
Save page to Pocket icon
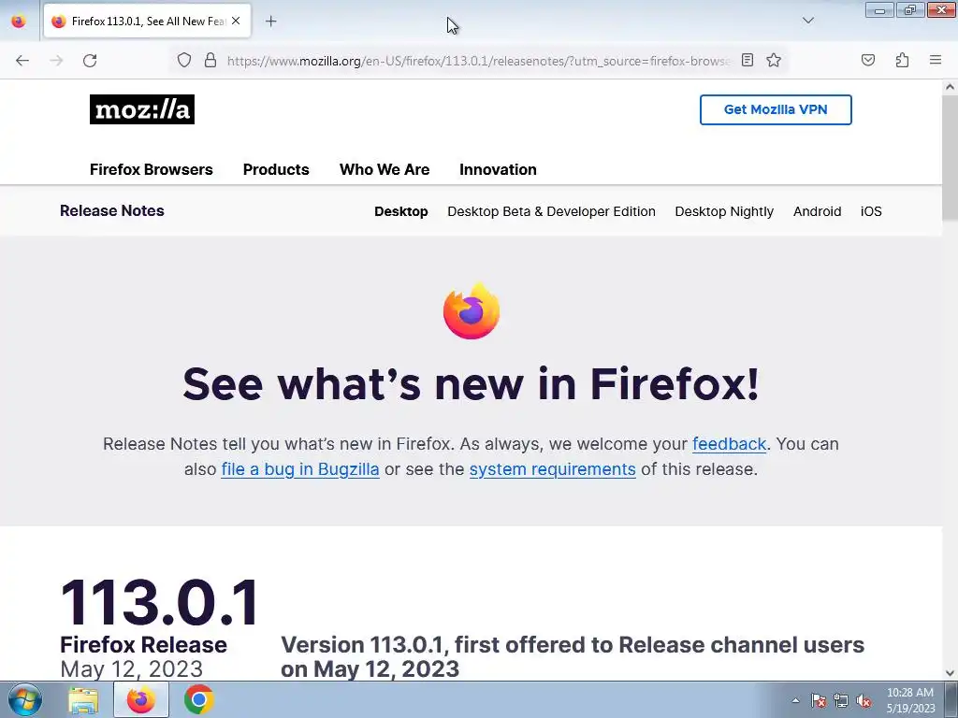click(867, 60)
